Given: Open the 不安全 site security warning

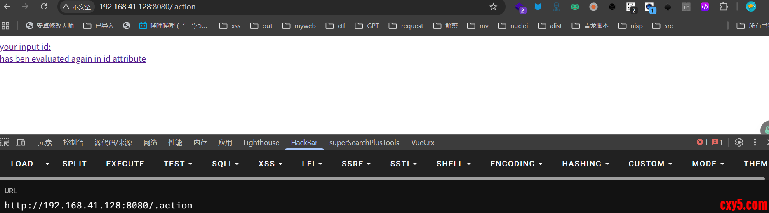Looking at the screenshot, I should click(77, 7).
